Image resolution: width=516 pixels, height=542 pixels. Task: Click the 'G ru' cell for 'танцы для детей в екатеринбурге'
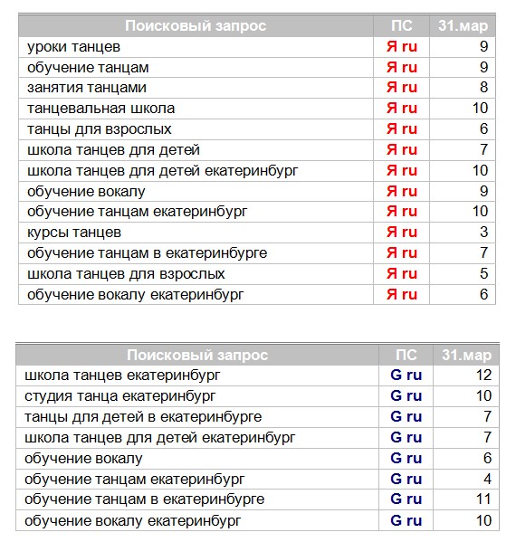406,416
